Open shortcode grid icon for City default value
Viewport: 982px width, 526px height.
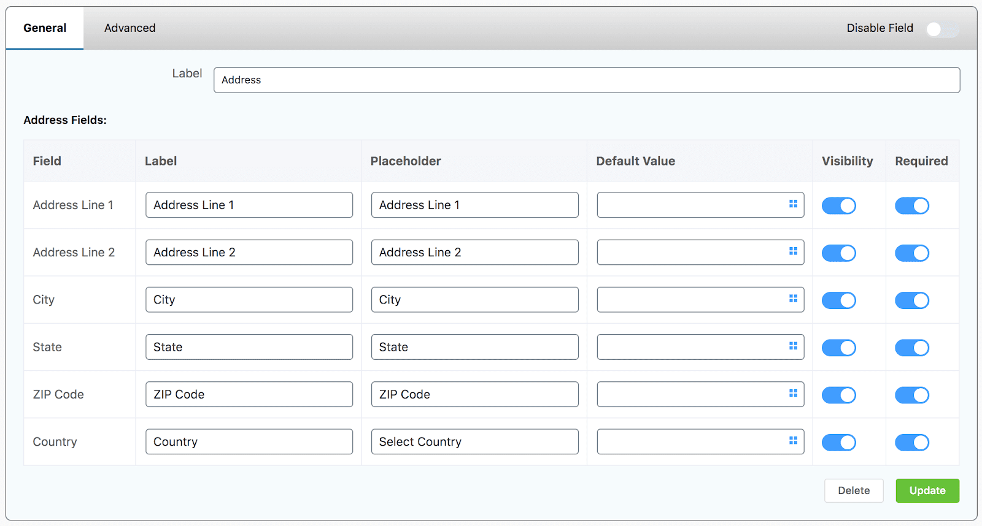click(x=793, y=299)
